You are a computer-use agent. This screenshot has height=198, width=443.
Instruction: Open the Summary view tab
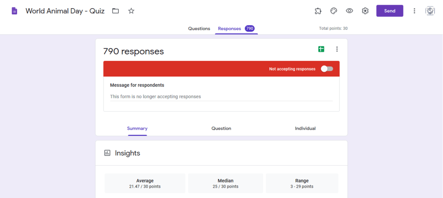[137, 128]
